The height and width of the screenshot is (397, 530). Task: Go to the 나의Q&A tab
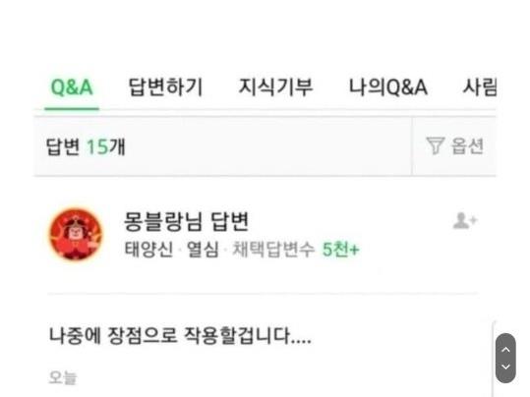tap(388, 87)
